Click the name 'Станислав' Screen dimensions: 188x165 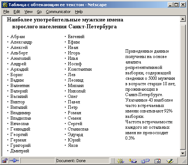click(x=78, y=129)
